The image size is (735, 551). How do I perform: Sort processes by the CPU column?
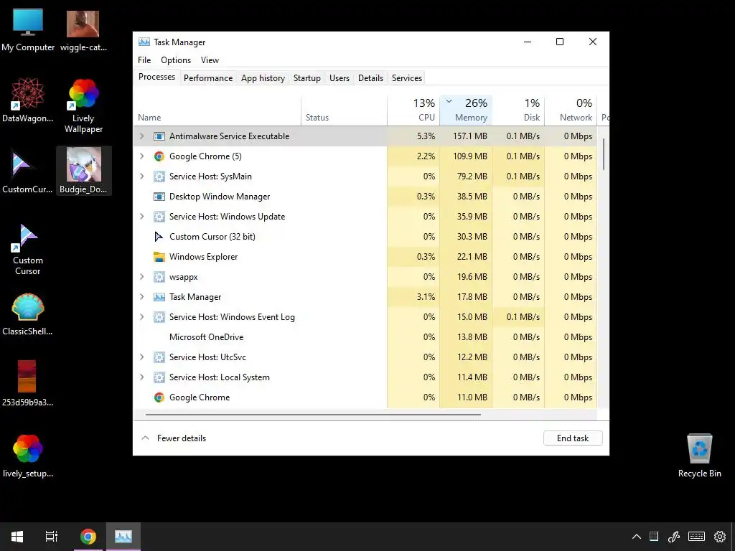coord(414,110)
